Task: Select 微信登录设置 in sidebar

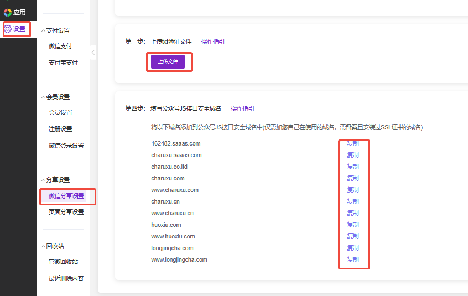Action: (x=66, y=146)
